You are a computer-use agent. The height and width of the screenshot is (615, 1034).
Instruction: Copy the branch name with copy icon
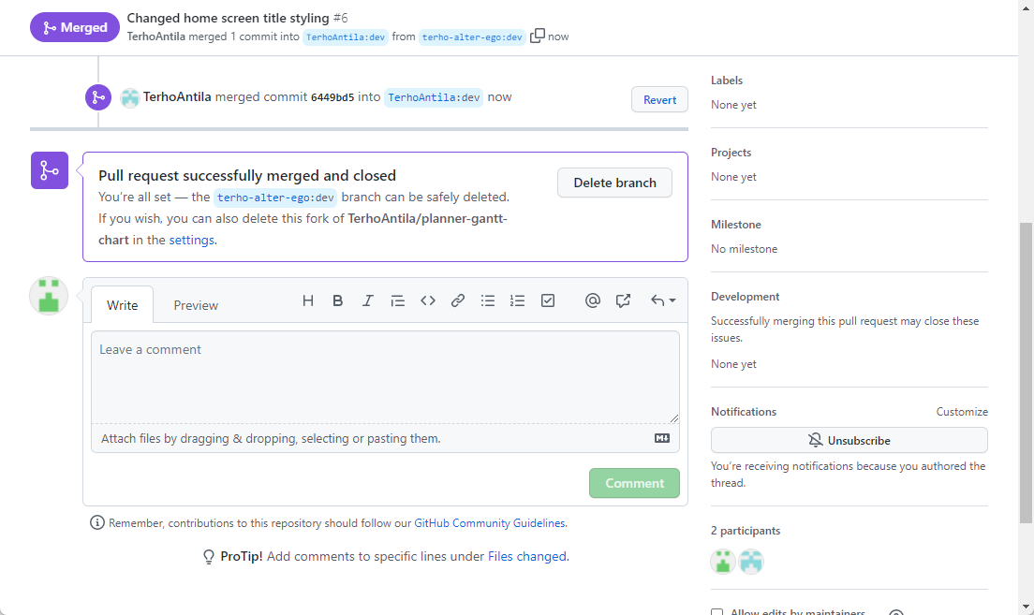(x=538, y=36)
